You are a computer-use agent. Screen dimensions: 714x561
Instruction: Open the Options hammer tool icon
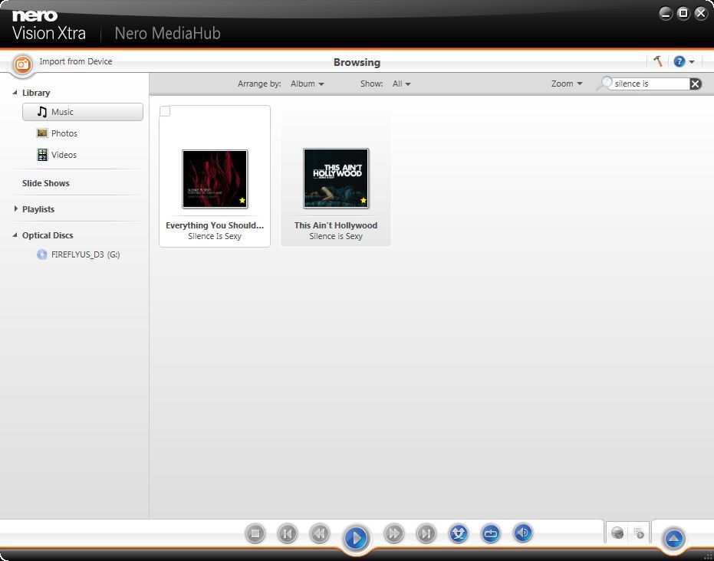tap(657, 61)
